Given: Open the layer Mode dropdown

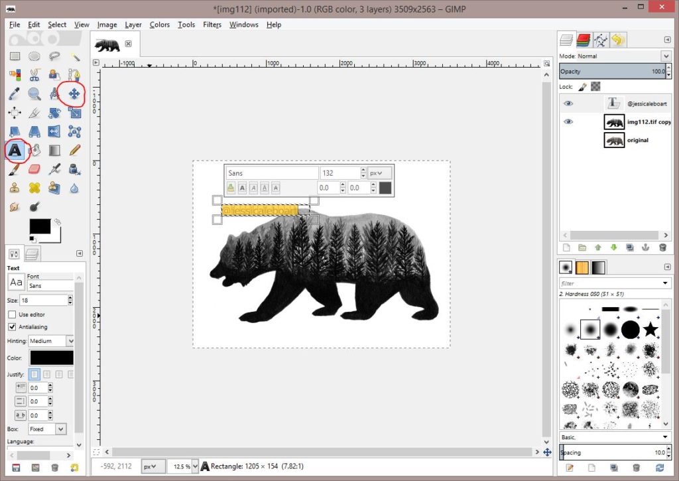Looking at the screenshot, I should point(666,56).
